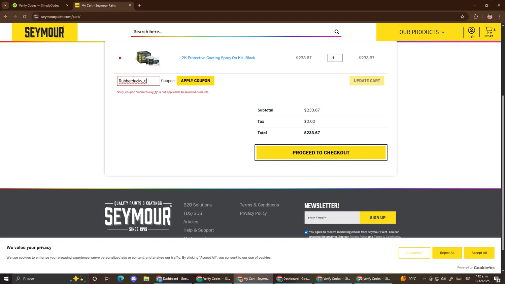Viewport: 505px width, 284px height.
Task: Switch to Verify Codes — SimplyCodes tab
Action: (x=39, y=5)
